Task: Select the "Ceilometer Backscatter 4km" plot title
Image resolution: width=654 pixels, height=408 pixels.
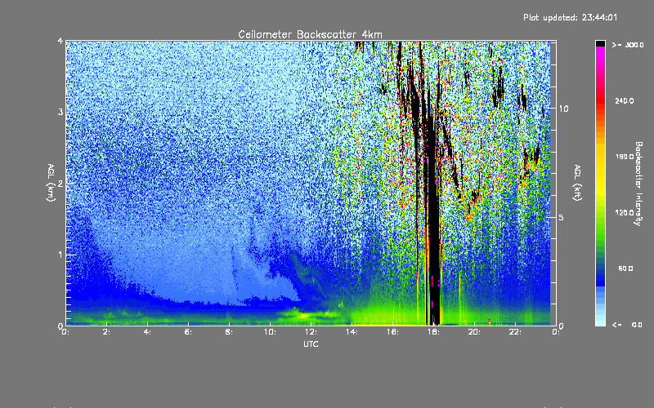Action: pos(310,34)
